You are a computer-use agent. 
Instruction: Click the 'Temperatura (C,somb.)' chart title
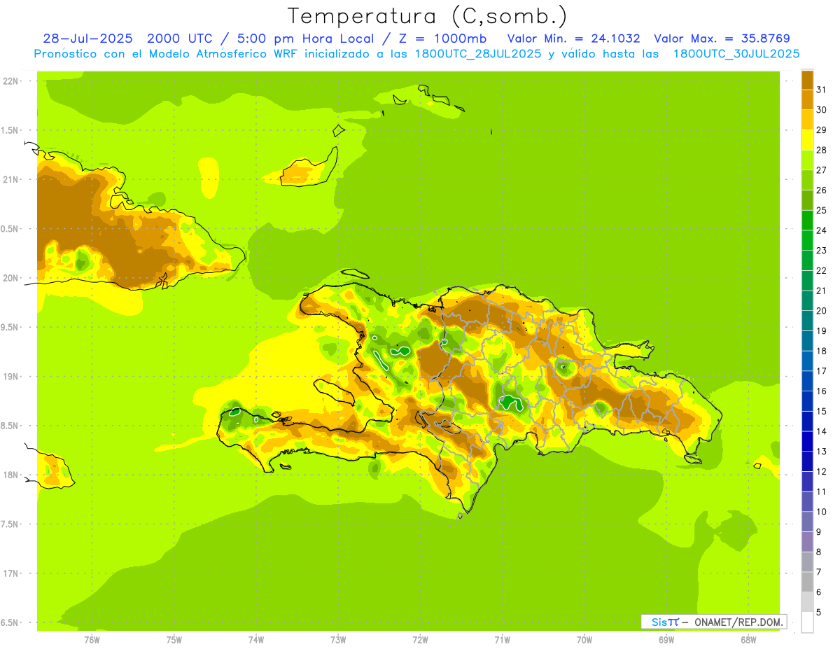(427, 16)
